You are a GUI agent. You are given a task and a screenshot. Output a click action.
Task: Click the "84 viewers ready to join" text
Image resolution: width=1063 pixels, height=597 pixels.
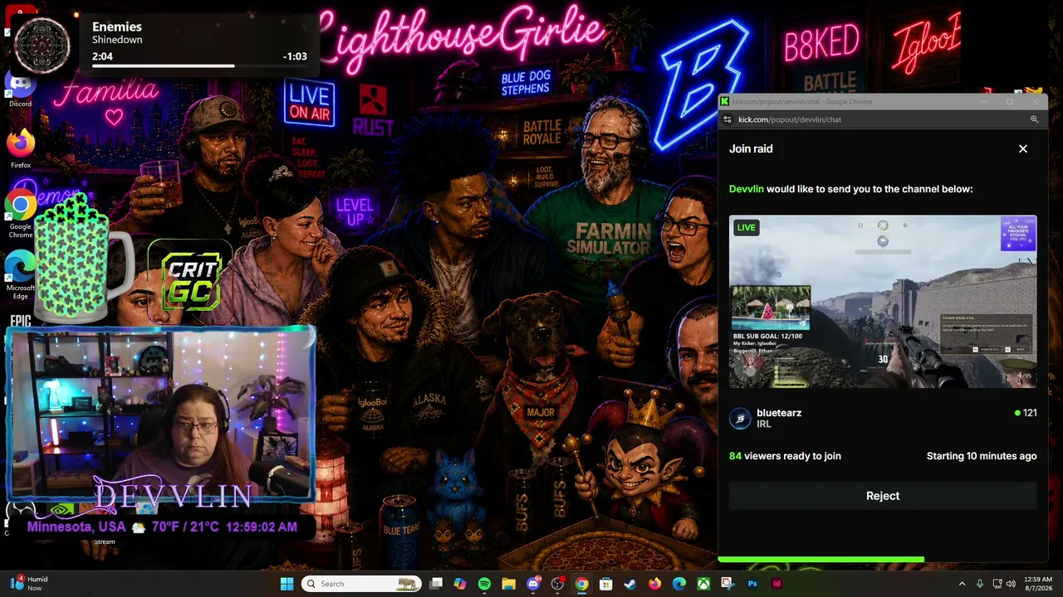tap(785, 456)
